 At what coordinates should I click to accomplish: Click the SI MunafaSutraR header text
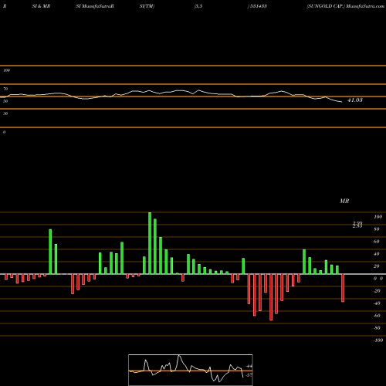coord(95,6)
